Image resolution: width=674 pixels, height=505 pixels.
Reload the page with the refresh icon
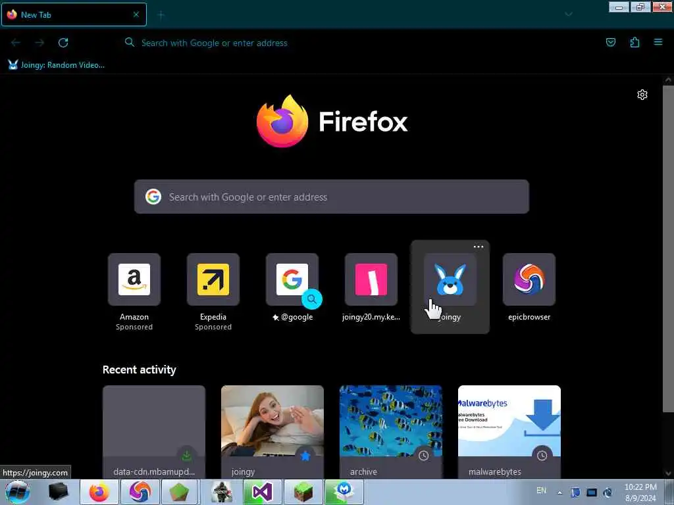[x=63, y=43]
